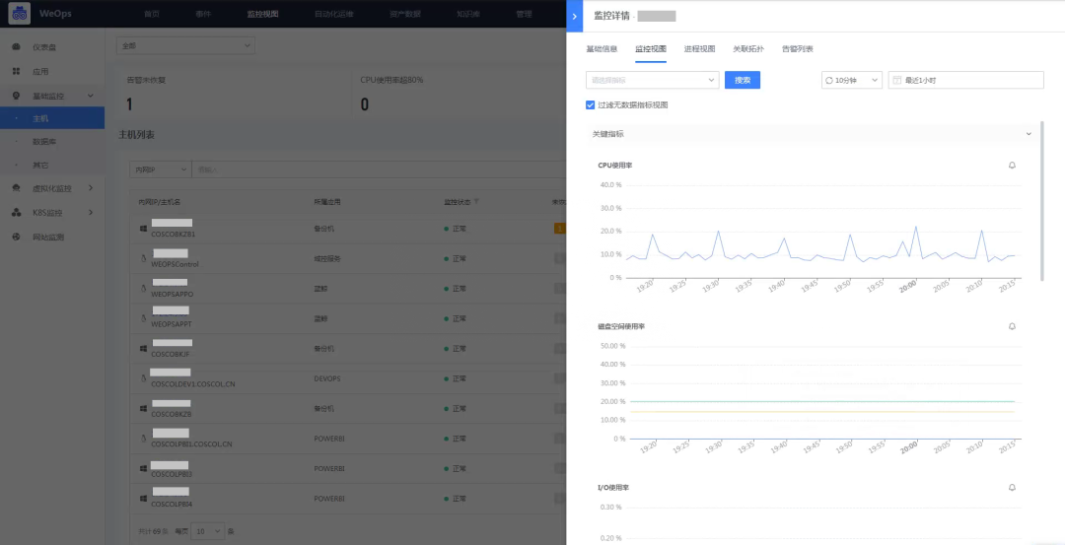Click the 内网IP/主机名 column header

159,202
